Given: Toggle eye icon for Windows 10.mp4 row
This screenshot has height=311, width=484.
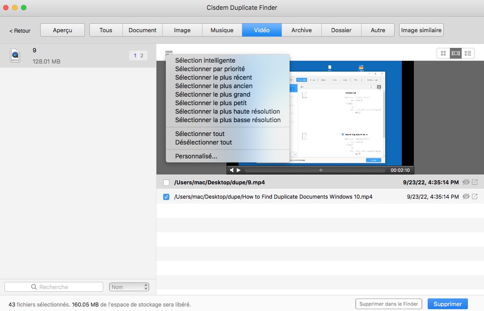Looking at the screenshot, I should (x=466, y=196).
